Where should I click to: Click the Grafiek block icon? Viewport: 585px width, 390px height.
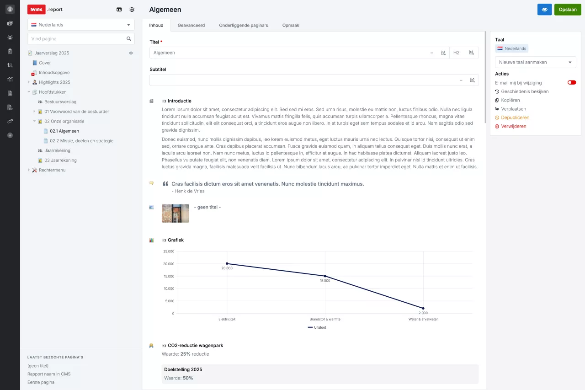[151, 240]
